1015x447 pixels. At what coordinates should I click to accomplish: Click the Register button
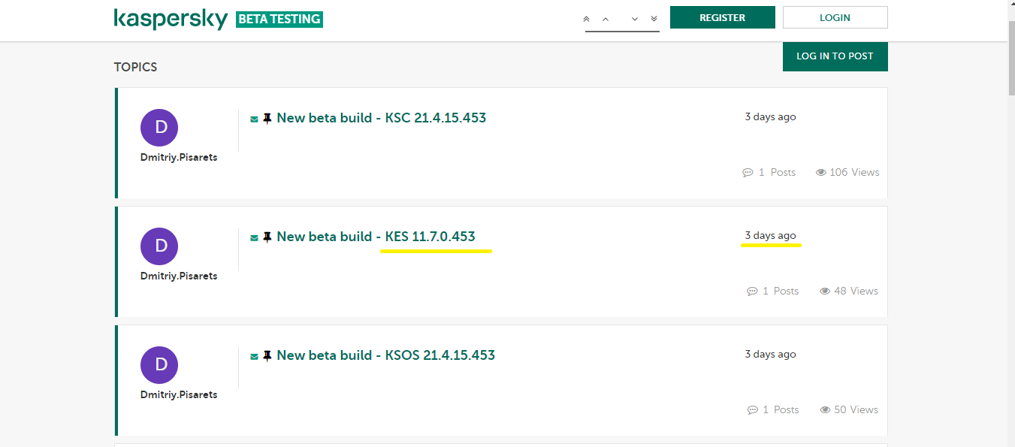tap(723, 17)
